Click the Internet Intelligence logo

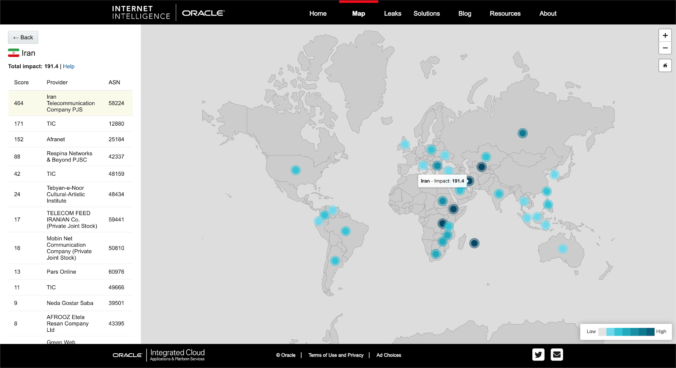click(141, 13)
